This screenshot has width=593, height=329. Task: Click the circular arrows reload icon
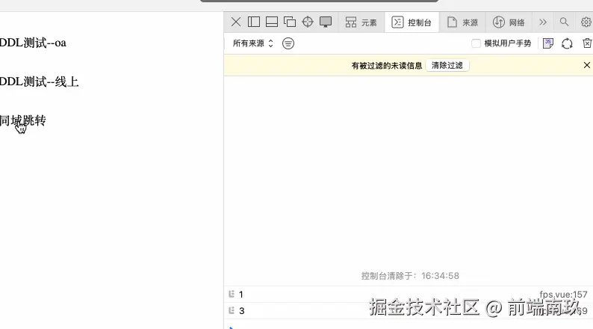[x=567, y=43]
